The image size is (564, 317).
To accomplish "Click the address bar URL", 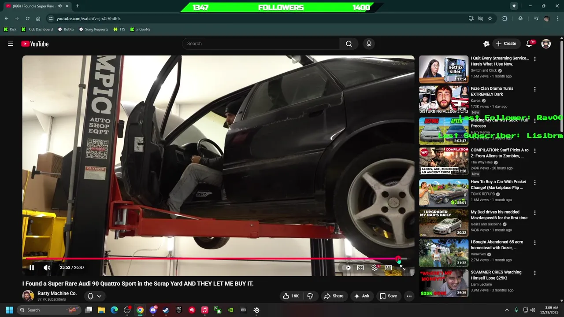I will point(88,18).
